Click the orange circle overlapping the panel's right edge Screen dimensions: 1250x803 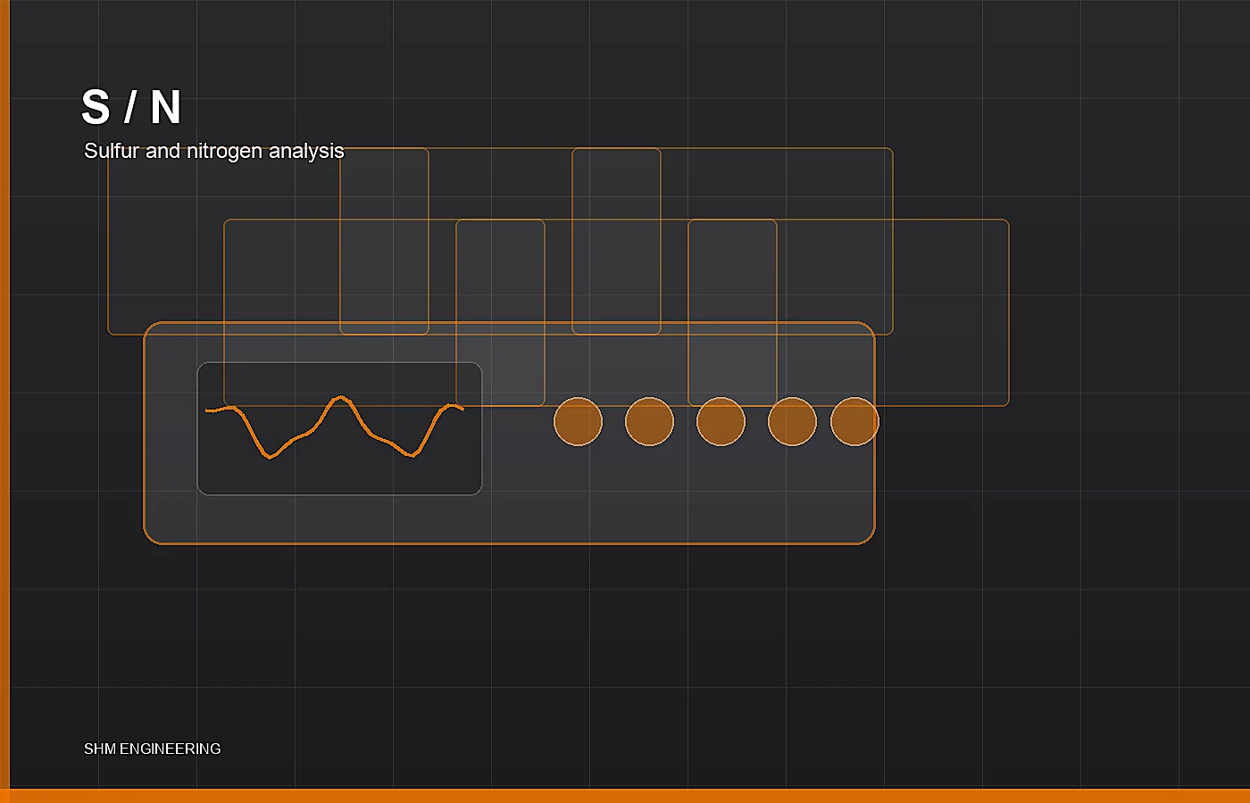coord(854,421)
